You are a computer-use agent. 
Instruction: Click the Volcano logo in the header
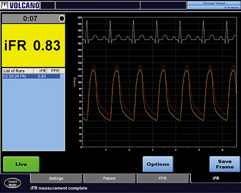coord(20,5)
